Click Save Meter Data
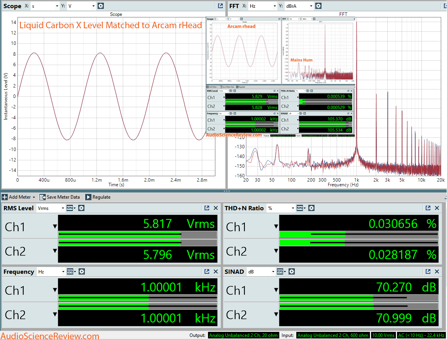447x340 pixels. 60,197
